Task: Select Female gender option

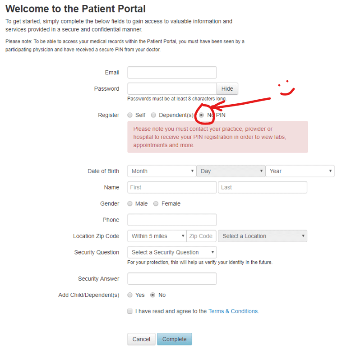Action: point(156,203)
